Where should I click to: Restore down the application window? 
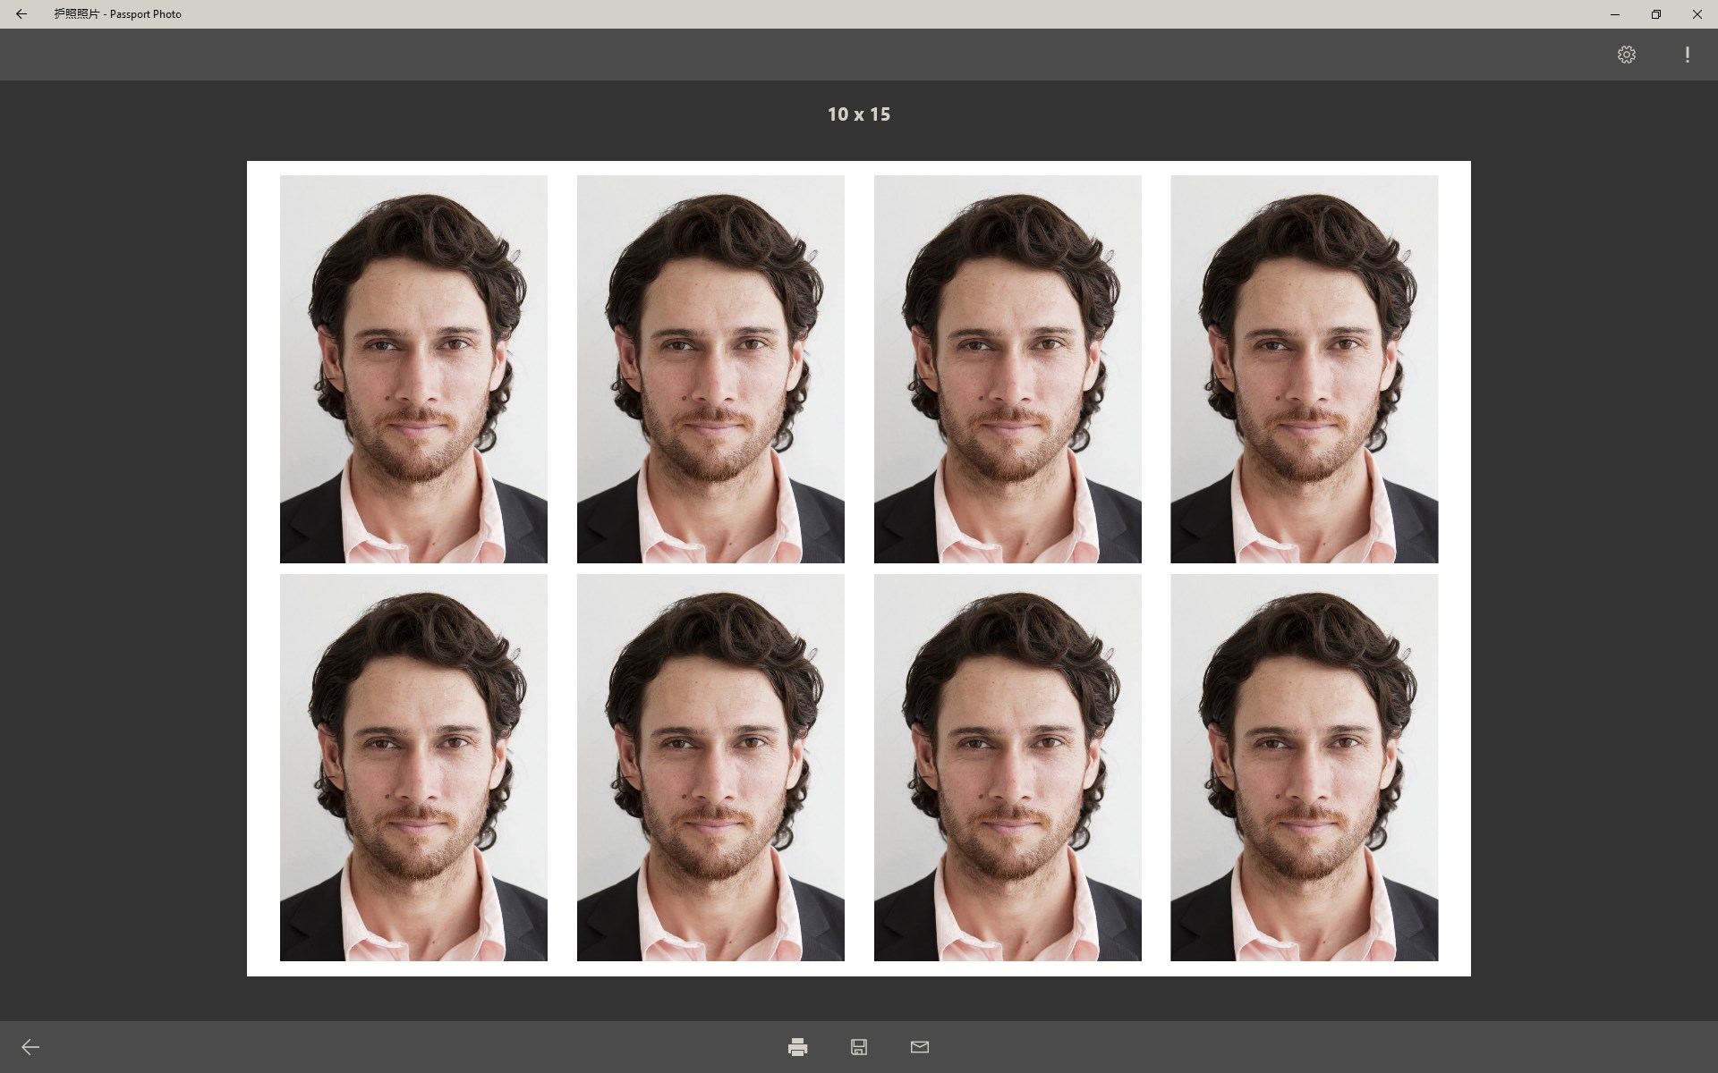pyautogui.click(x=1655, y=14)
